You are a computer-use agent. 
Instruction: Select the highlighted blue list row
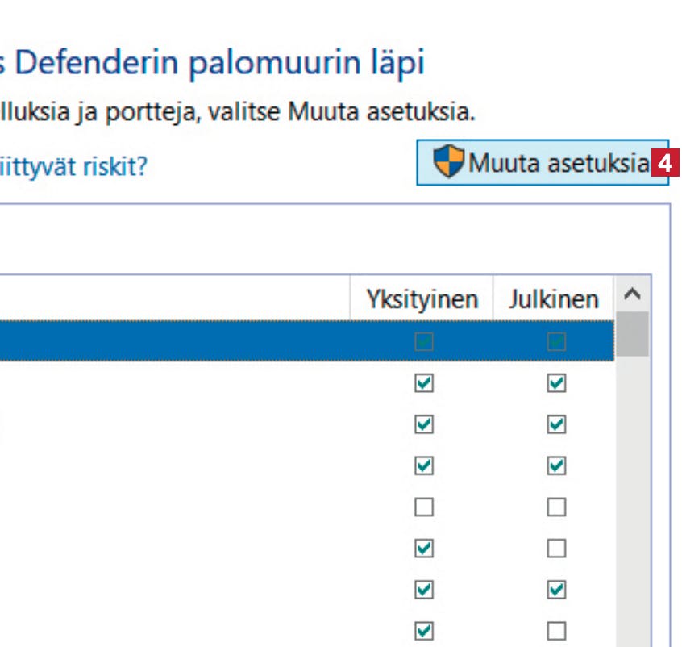click(306, 341)
